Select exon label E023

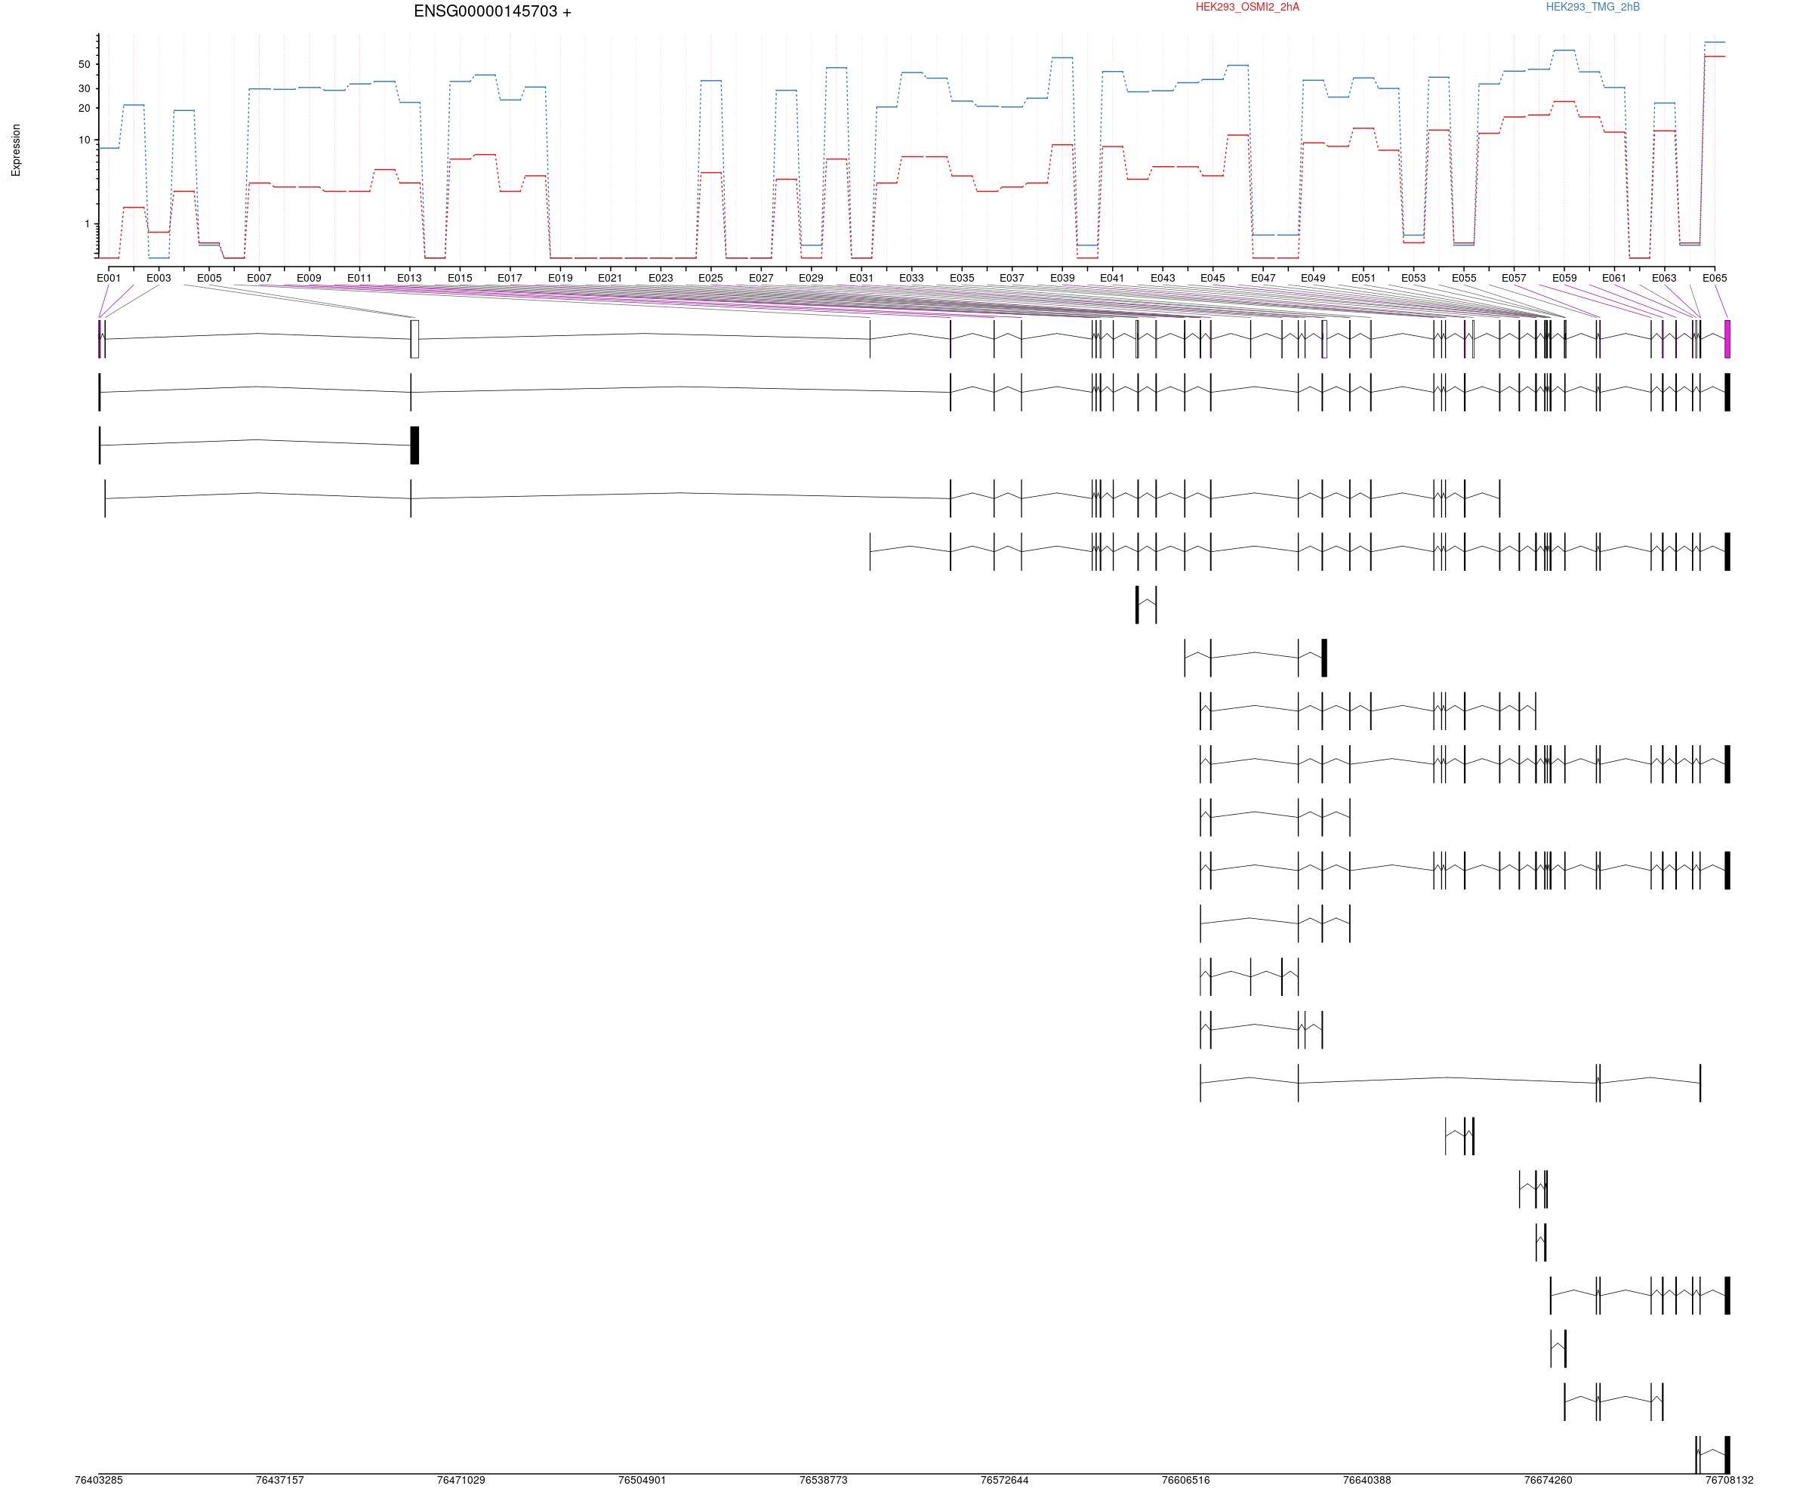(x=661, y=278)
